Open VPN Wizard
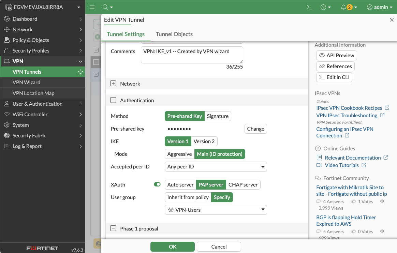 43,83
